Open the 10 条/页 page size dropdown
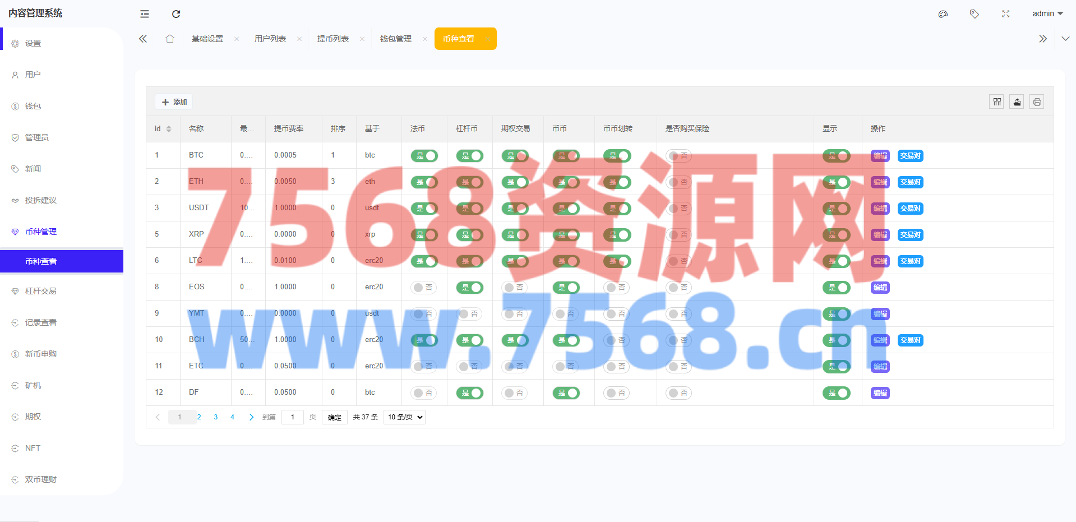 (x=404, y=417)
